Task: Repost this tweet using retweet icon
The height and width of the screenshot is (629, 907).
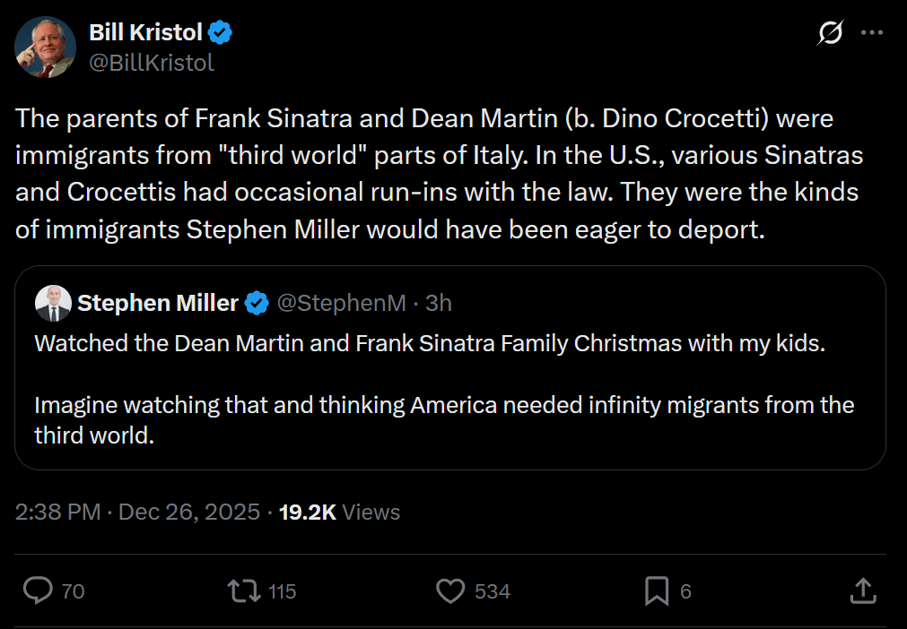Action: [x=241, y=590]
